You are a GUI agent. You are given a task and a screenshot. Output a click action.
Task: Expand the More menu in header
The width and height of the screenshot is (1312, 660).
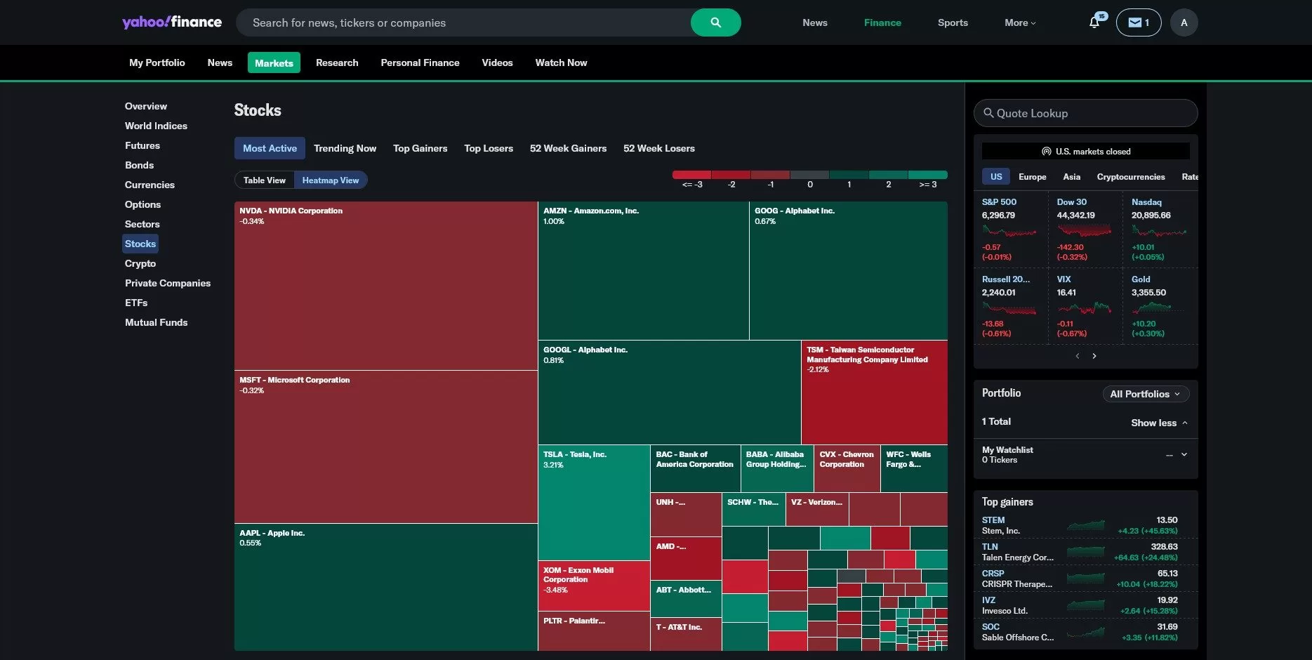tap(1020, 22)
